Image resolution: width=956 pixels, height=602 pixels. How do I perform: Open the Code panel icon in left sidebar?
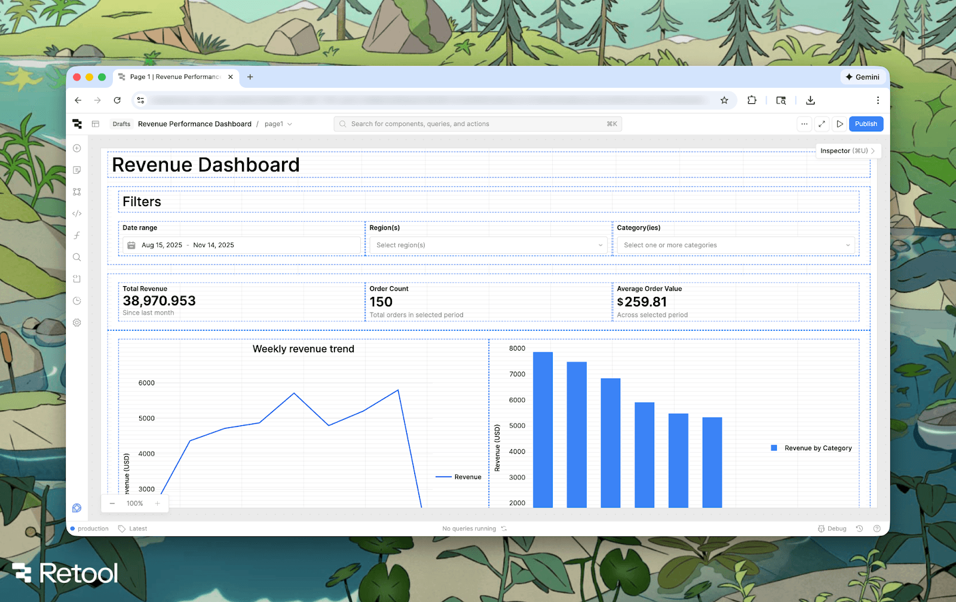tap(77, 214)
